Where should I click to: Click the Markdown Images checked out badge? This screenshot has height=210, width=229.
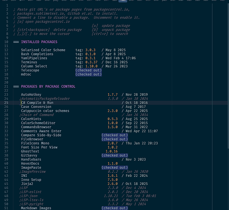click(115, 208)
